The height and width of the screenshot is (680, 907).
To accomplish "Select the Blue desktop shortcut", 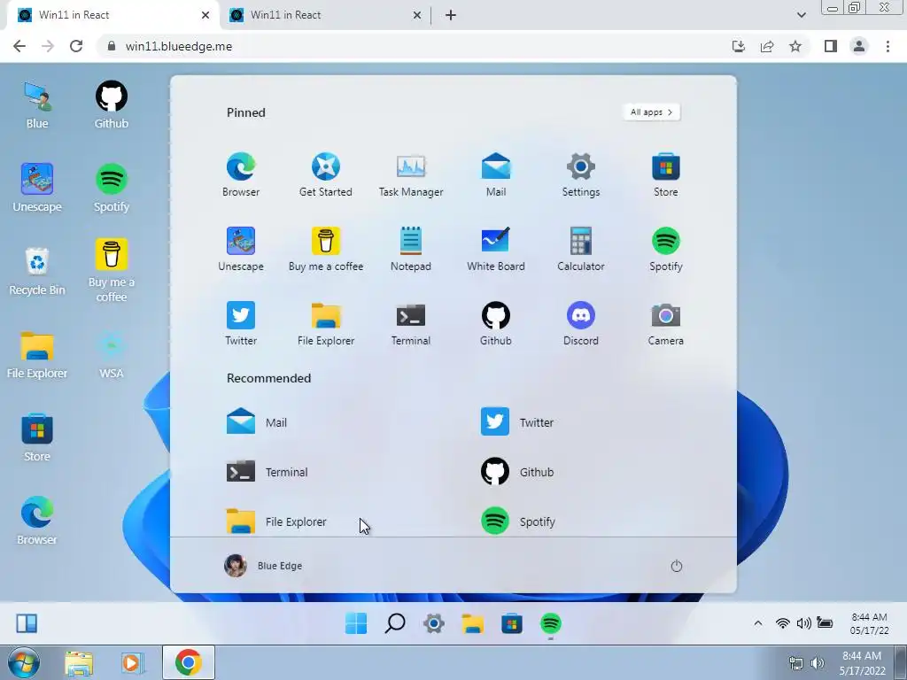I will pyautogui.click(x=37, y=105).
